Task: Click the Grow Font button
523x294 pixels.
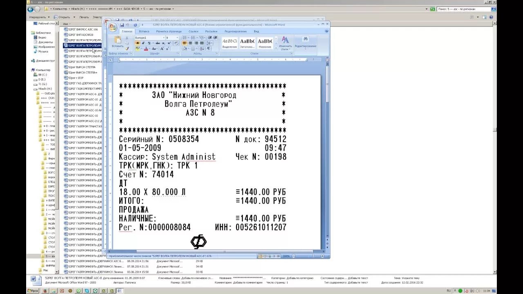Action: (x=162, y=49)
